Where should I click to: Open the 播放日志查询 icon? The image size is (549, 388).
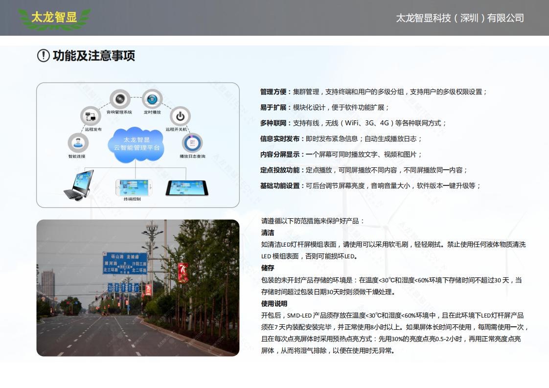coord(192,143)
